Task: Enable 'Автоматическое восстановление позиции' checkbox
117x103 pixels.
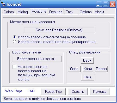Action: [x=14, y=67]
